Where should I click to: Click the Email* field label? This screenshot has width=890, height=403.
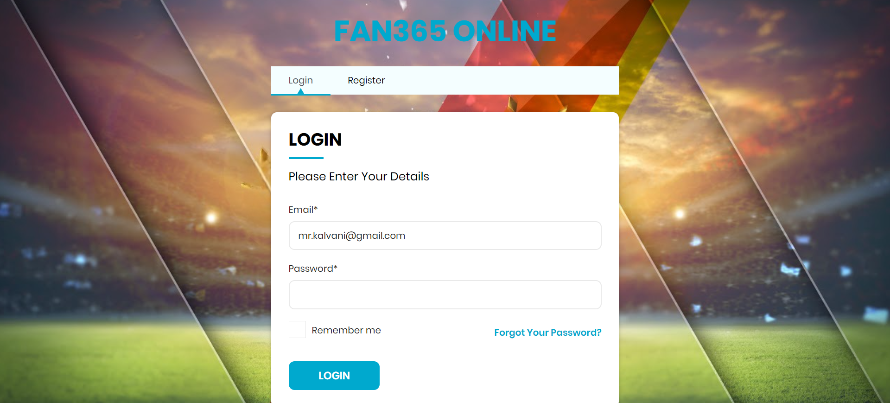303,210
